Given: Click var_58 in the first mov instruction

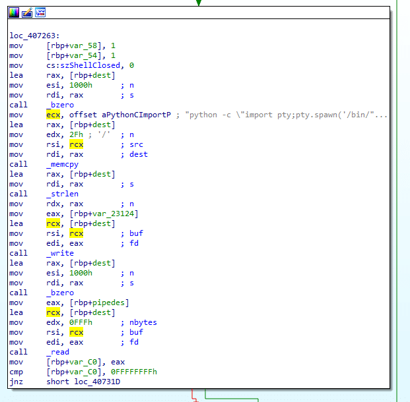Looking at the screenshot, I should [83, 45].
